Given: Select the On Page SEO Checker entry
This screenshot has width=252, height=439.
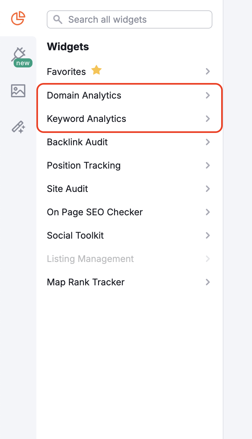Looking at the screenshot, I should pos(94,212).
